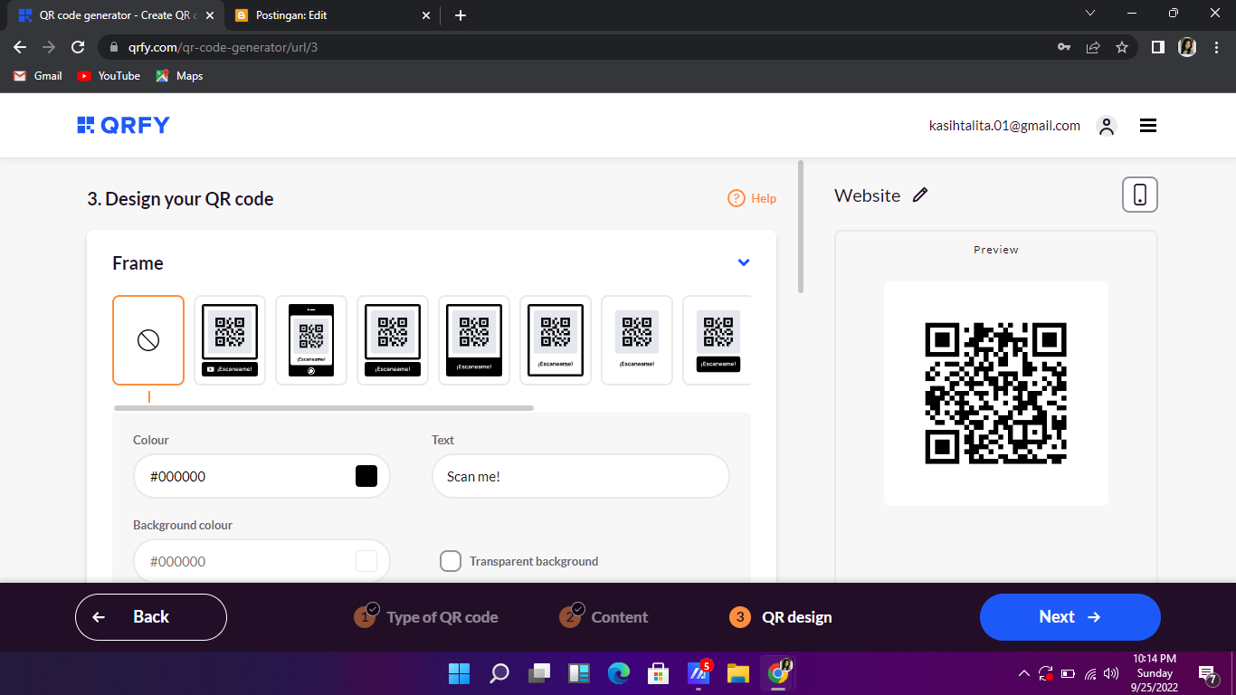
Task: Click the background colour swatch
Action: click(x=366, y=561)
